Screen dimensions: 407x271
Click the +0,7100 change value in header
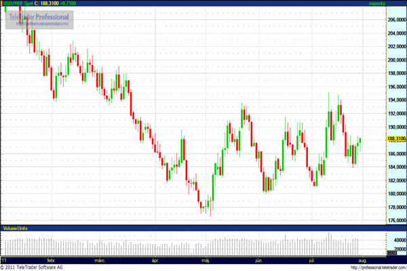(68, 3)
